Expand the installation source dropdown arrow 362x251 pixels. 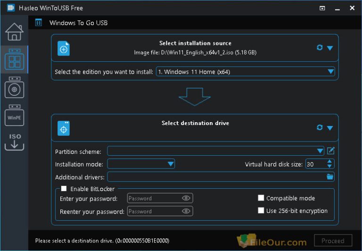pos(330,48)
